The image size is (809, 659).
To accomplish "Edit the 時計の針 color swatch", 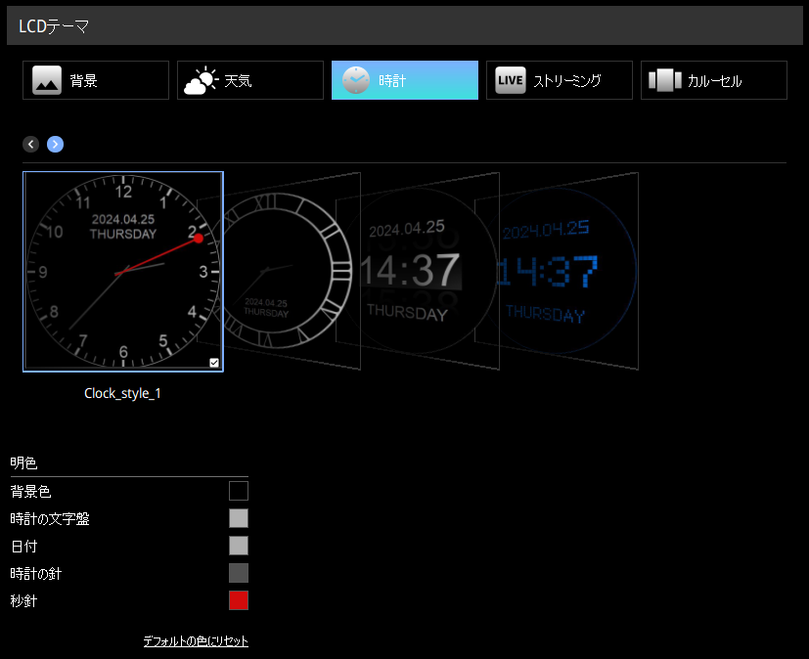I will point(239,573).
